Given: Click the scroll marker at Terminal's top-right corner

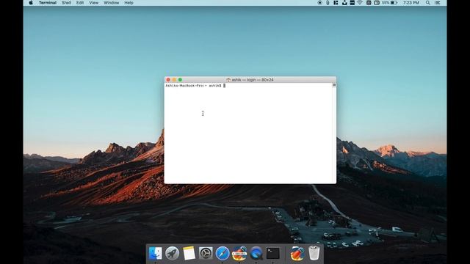Looking at the screenshot, I should pos(334,85).
